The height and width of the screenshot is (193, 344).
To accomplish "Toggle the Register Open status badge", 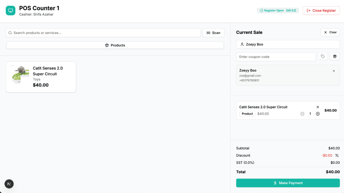I will tap(278, 10).
